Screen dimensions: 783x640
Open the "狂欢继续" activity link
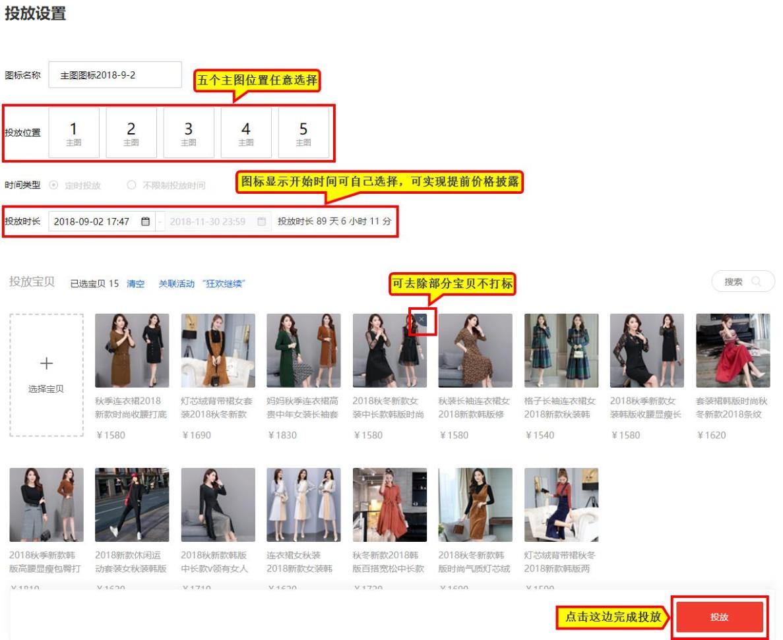pyautogui.click(x=224, y=284)
